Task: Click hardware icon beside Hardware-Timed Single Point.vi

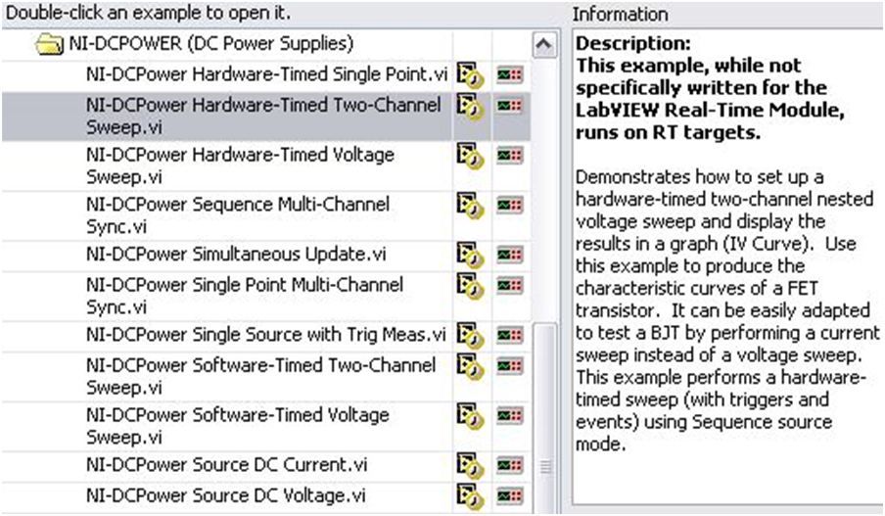Action: pyautogui.click(x=509, y=74)
